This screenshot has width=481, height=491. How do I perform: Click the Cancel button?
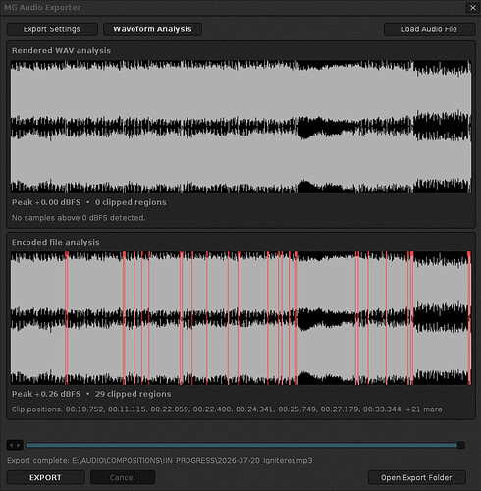(x=123, y=477)
